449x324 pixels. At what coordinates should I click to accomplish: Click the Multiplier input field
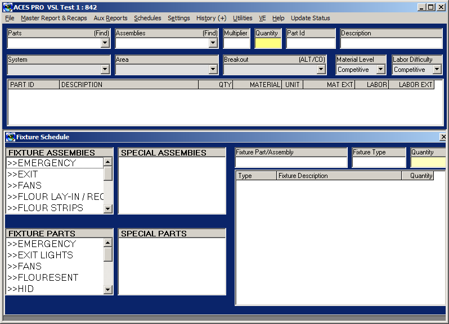(x=236, y=43)
